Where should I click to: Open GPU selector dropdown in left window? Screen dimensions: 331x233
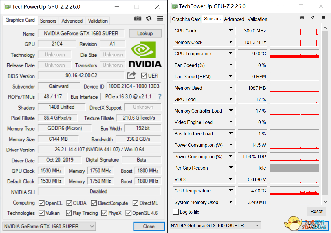(x=49, y=226)
